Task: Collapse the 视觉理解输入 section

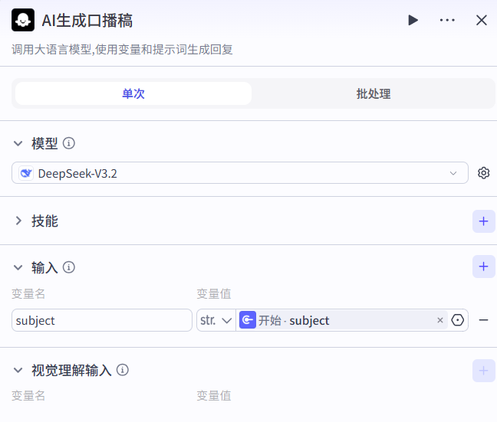Action: [18, 371]
